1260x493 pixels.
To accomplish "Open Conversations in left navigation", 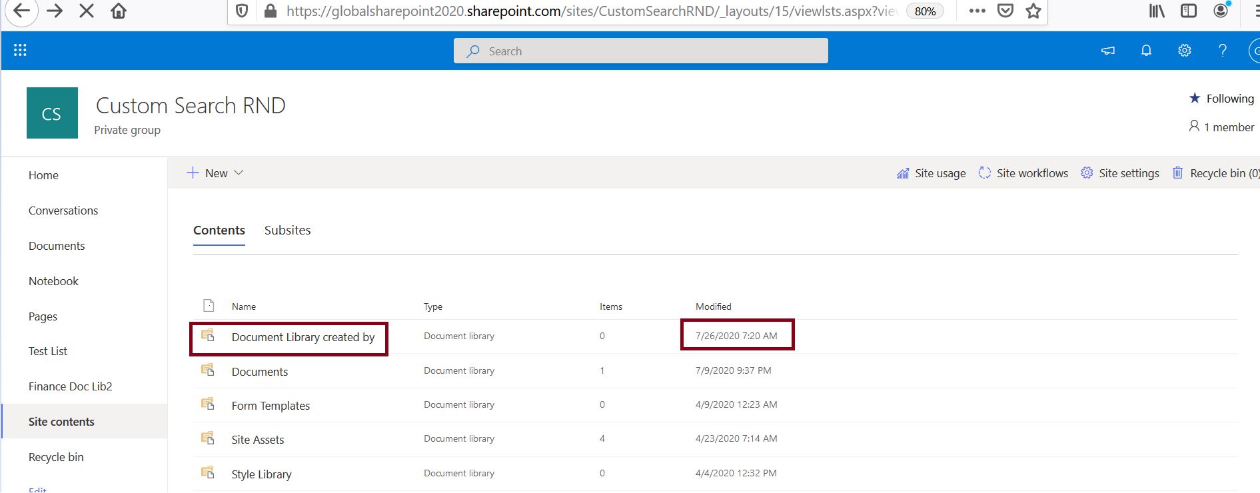I will tap(63, 211).
